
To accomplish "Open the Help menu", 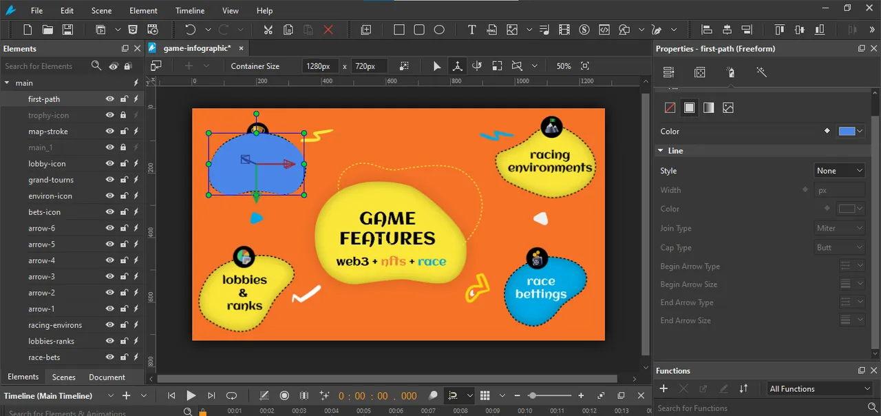I will coord(264,11).
